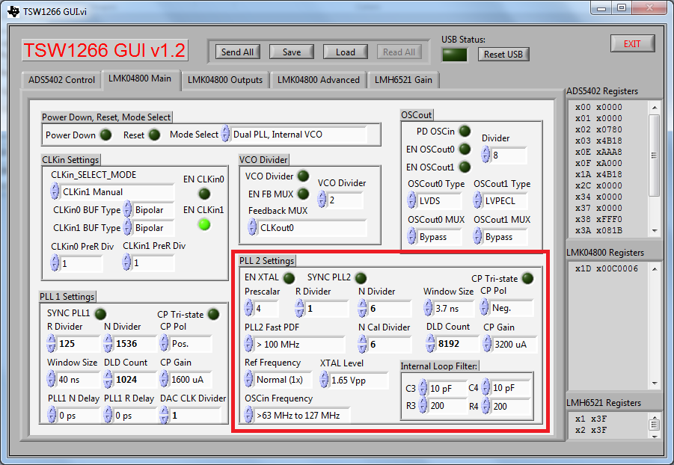Disable the green EN CLKin1 LED

click(204, 224)
